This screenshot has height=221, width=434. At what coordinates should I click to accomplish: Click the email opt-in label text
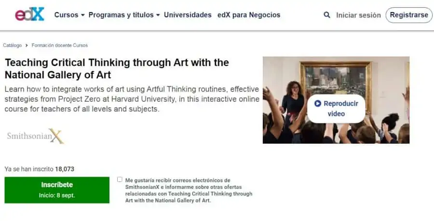[x=189, y=190]
